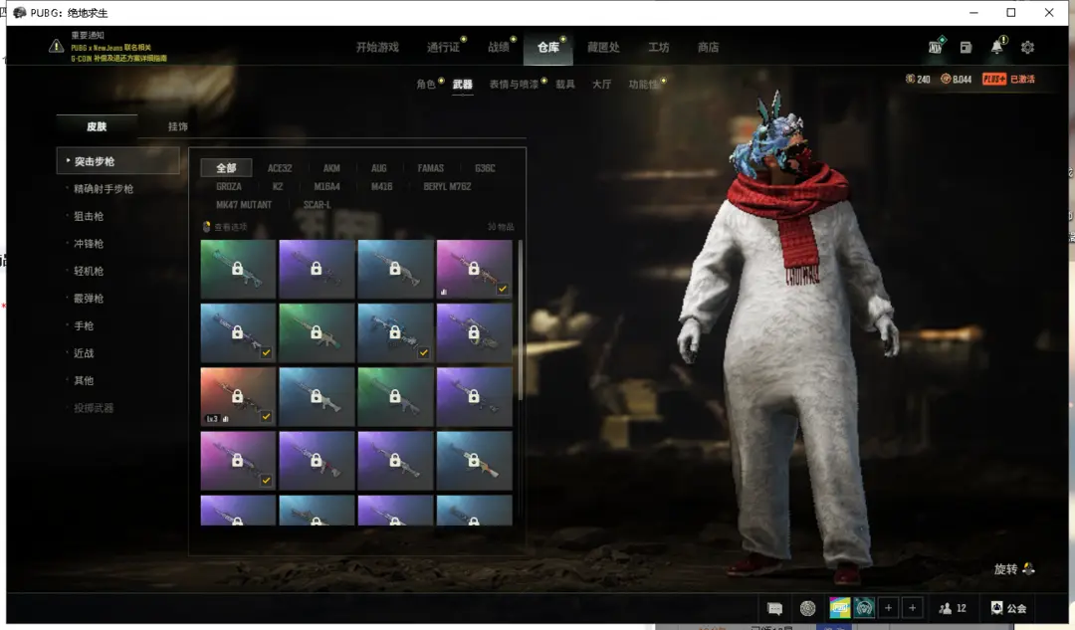Select the 近战 category
The width and height of the screenshot is (1075, 630).
[84, 353]
